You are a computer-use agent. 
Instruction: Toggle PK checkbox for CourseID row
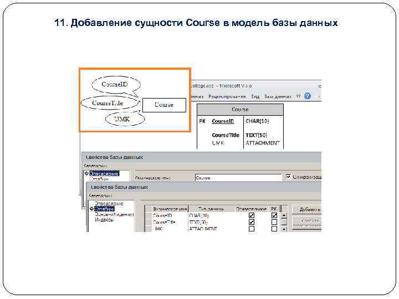point(274,215)
